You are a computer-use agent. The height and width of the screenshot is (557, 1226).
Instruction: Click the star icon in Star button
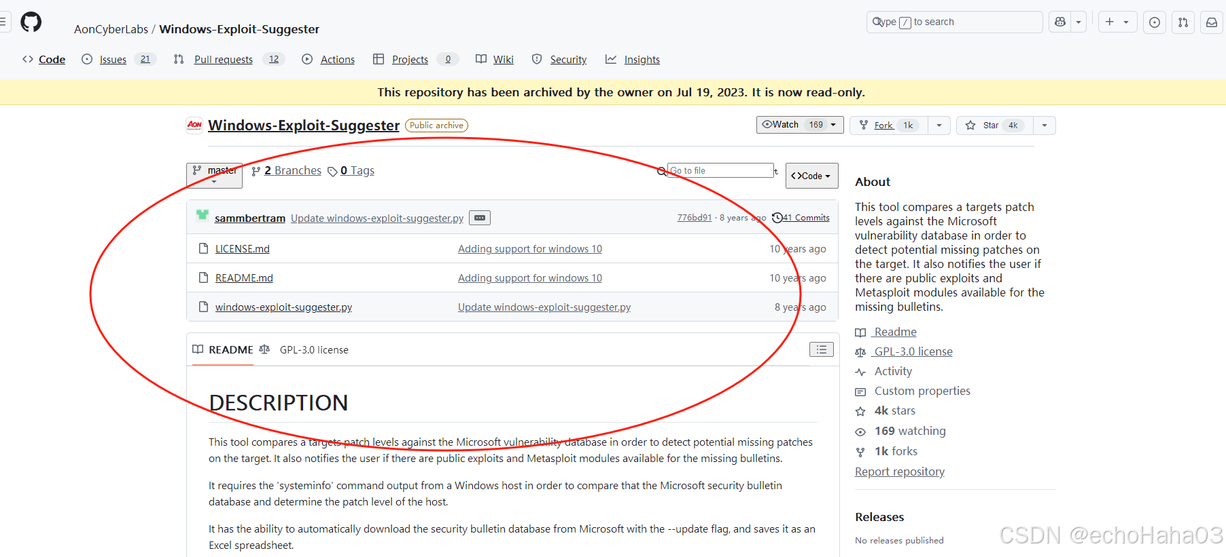[970, 125]
